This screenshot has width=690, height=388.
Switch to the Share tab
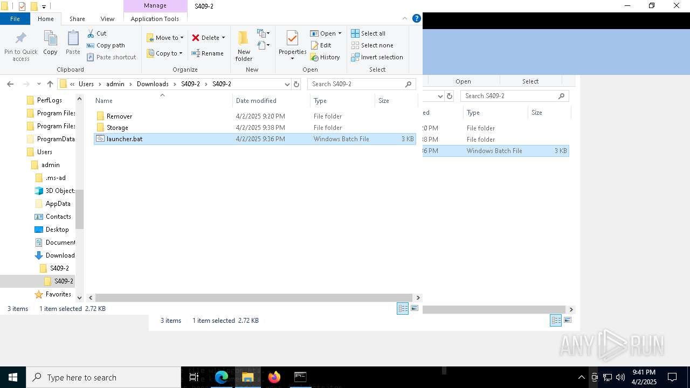tap(77, 18)
